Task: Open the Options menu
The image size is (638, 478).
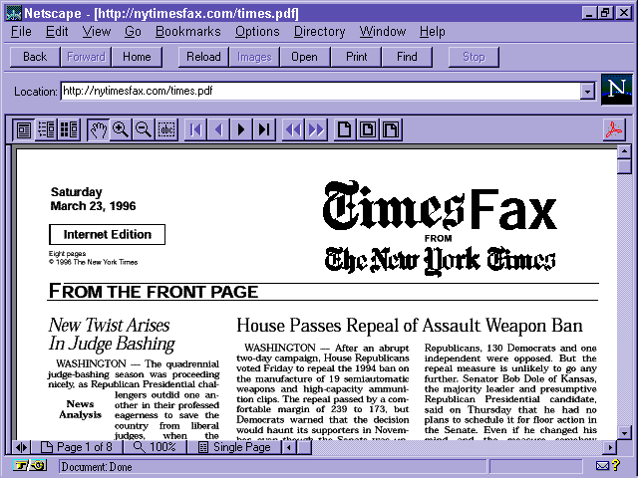Action: tap(257, 31)
